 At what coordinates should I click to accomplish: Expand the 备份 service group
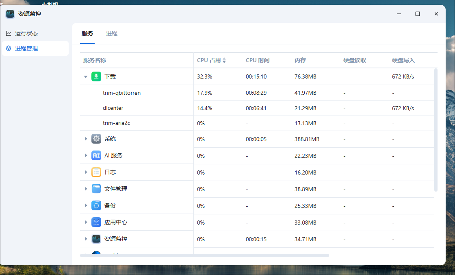tap(86, 205)
